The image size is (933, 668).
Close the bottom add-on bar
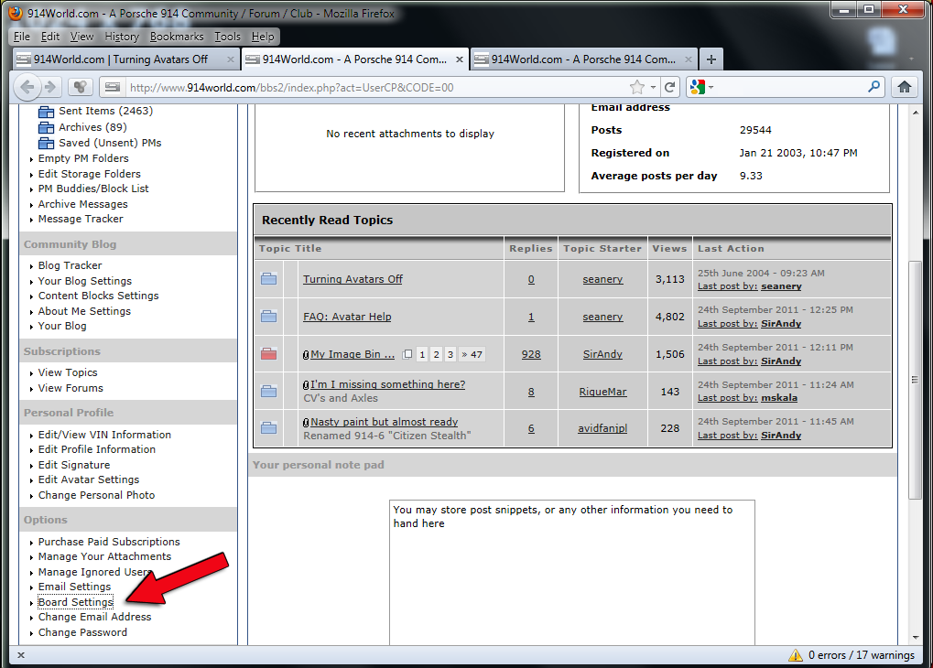(21, 655)
